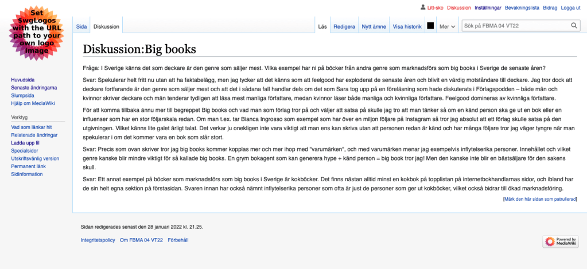
Task: Toggle the black watch square
Action: point(430,26)
